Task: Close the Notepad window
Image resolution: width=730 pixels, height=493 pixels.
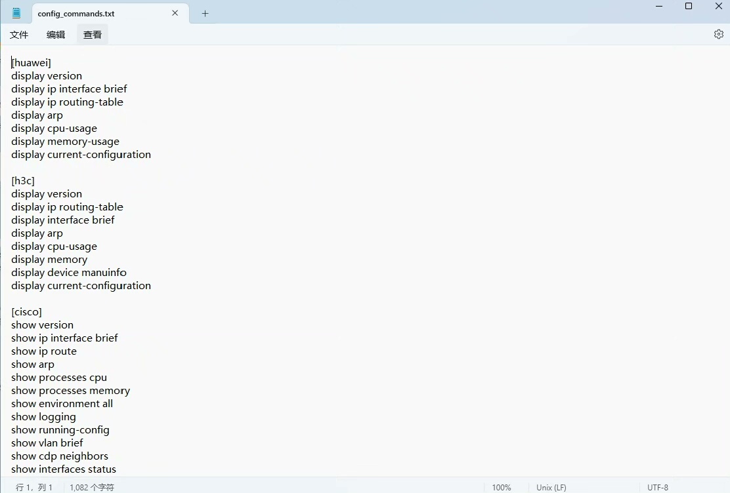Action: tap(718, 6)
